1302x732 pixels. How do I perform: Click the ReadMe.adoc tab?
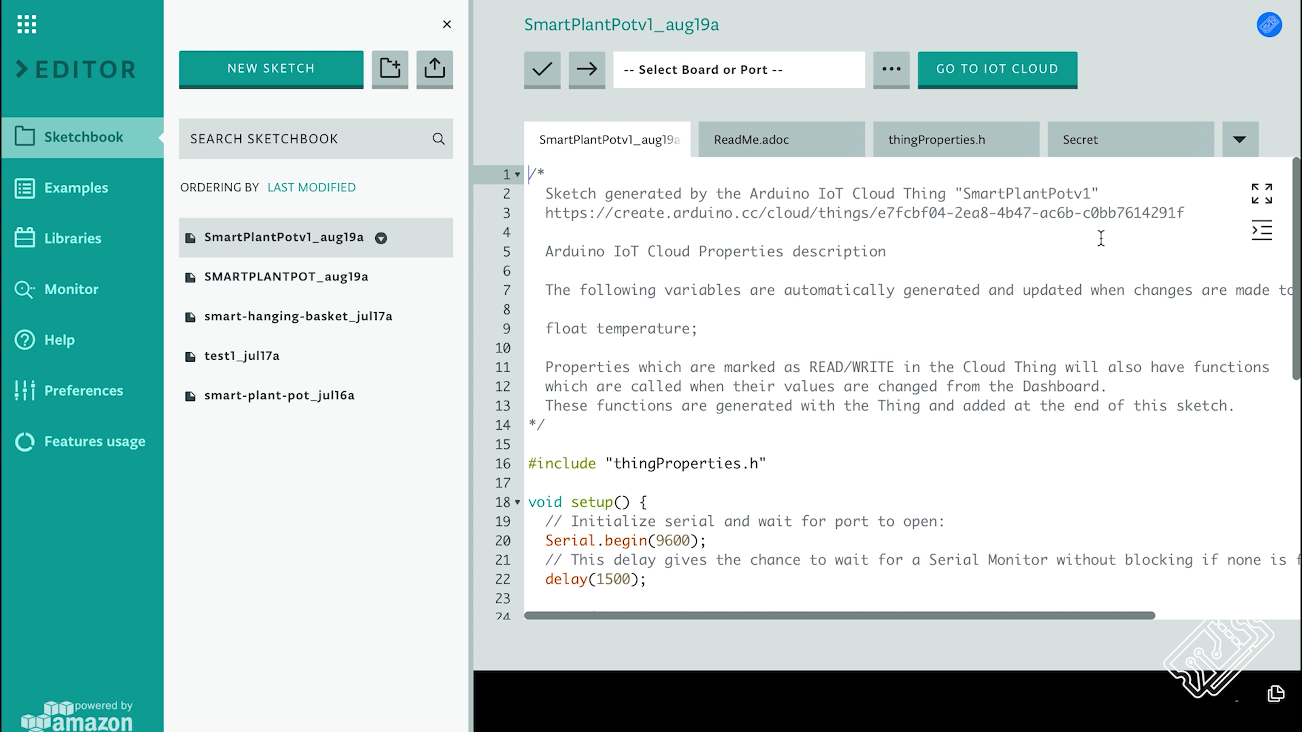tap(750, 139)
